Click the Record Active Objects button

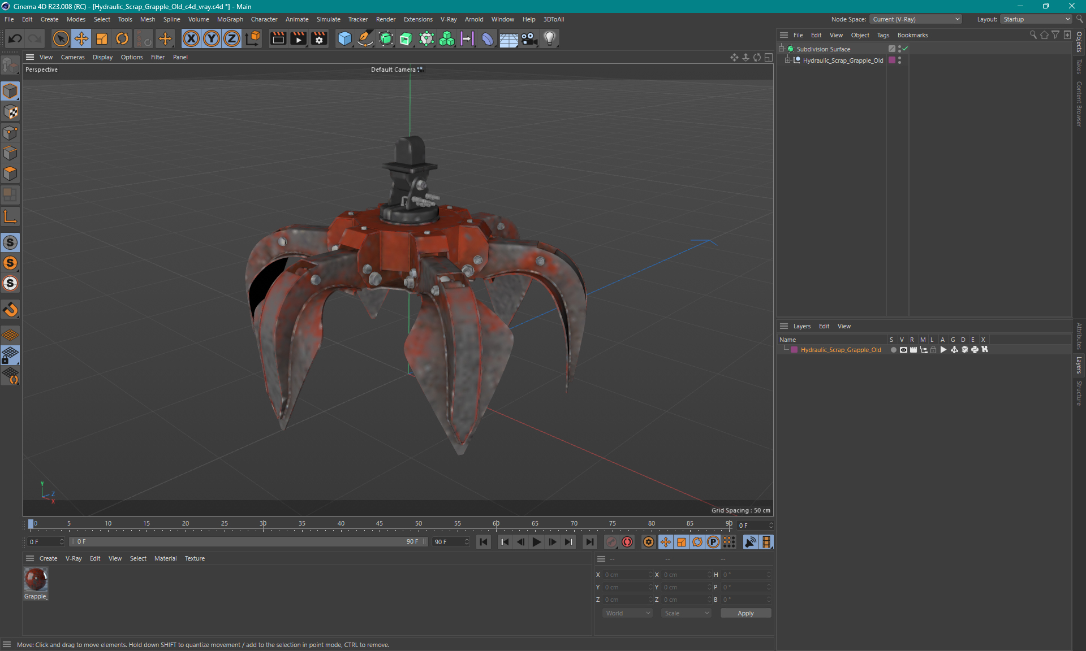point(611,542)
